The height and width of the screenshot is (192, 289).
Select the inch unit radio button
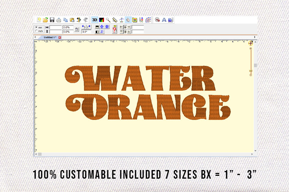tap(36, 31)
